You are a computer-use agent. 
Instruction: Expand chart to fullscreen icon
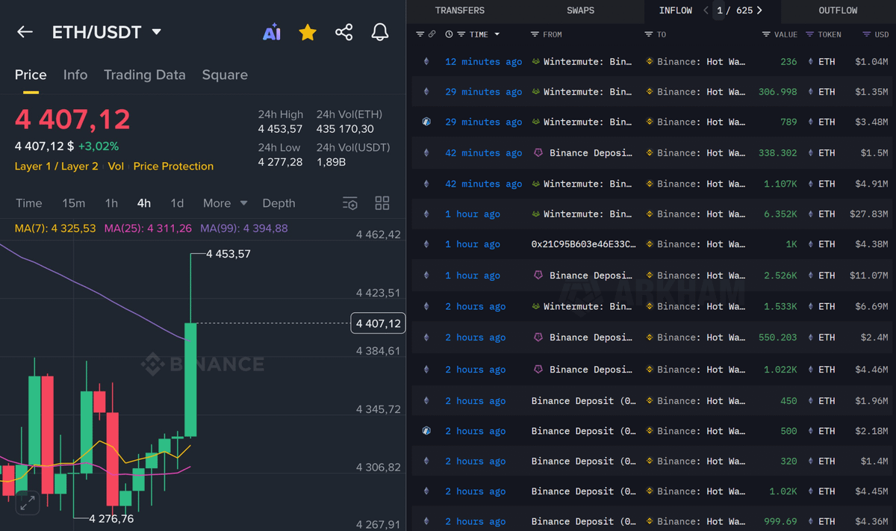(x=28, y=503)
